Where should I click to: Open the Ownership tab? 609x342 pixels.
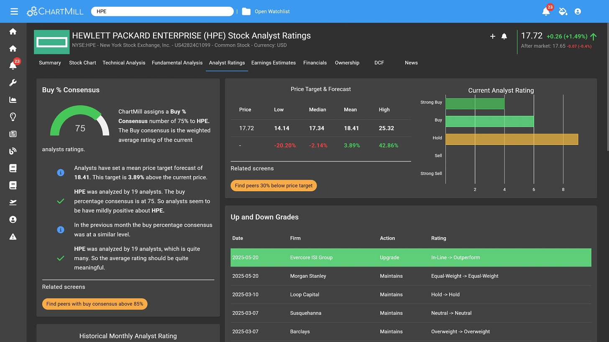pos(347,63)
